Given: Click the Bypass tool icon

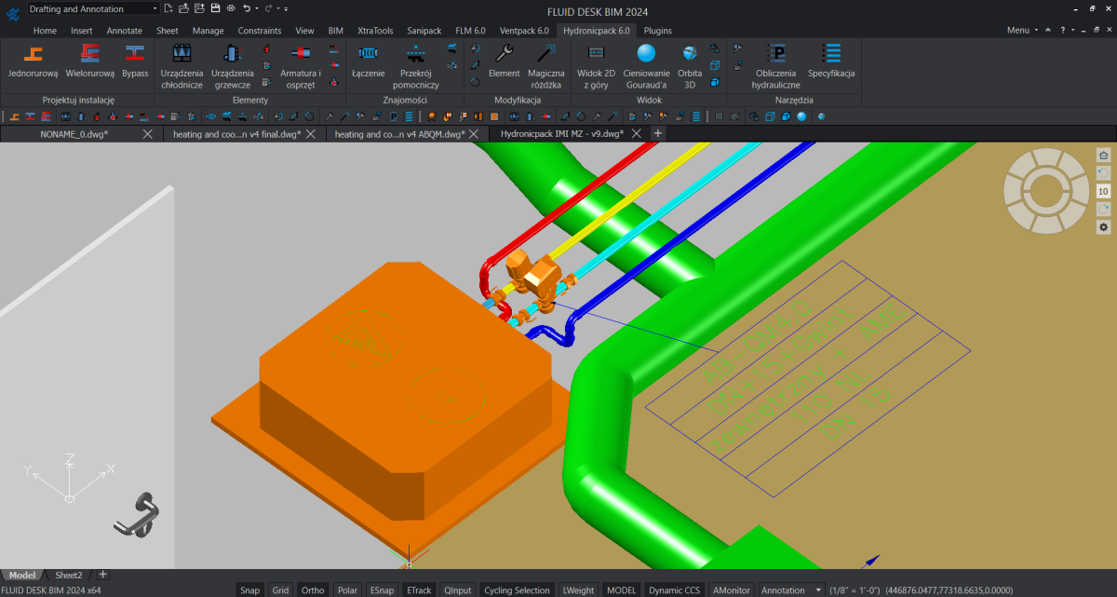Looking at the screenshot, I should coord(135,55).
